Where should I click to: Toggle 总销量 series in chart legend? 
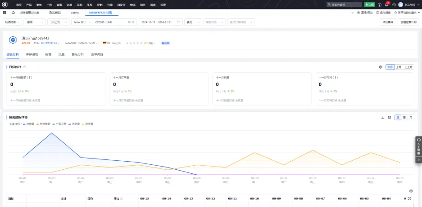29,124
